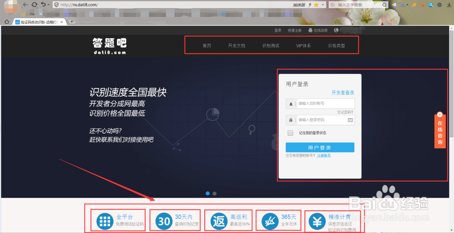Click the 高返利 返 circle icon
Image resolution: width=454 pixels, height=233 pixels.
218,221
